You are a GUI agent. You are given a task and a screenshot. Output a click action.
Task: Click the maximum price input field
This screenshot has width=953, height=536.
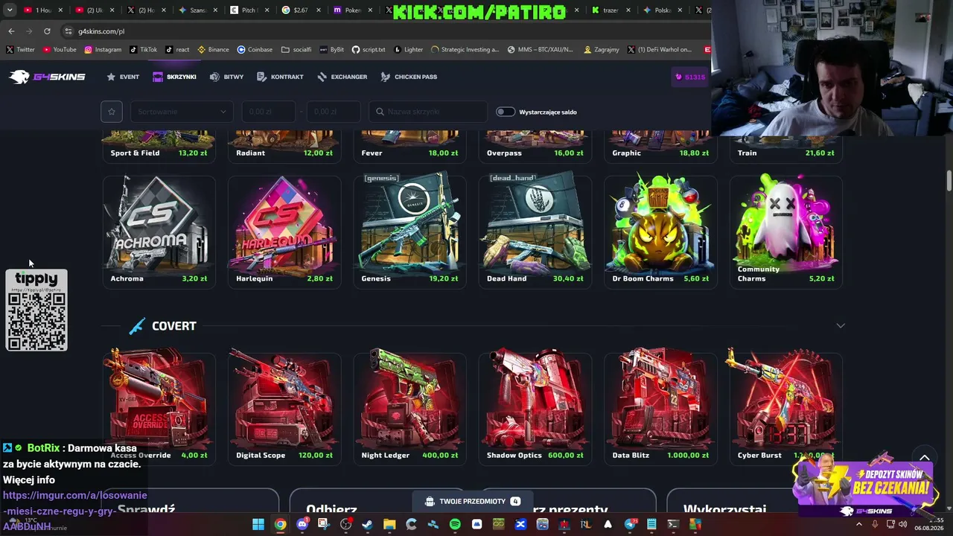click(x=333, y=112)
